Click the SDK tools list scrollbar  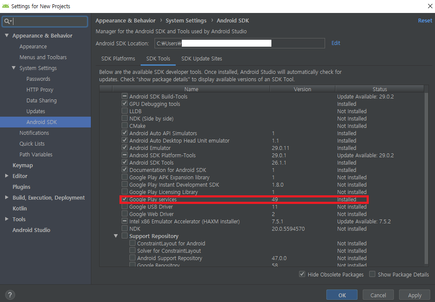point(426,178)
